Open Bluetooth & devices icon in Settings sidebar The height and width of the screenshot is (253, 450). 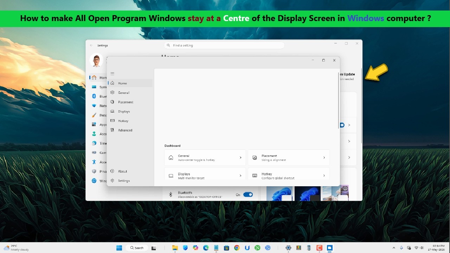[x=94, y=96]
